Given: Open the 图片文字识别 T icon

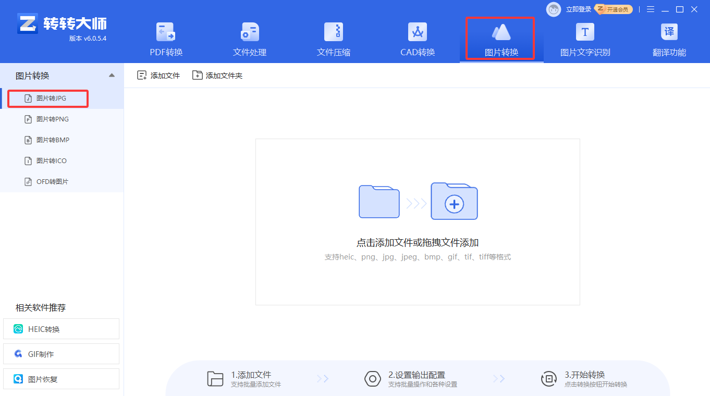Looking at the screenshot, I should tap(585, 32).
